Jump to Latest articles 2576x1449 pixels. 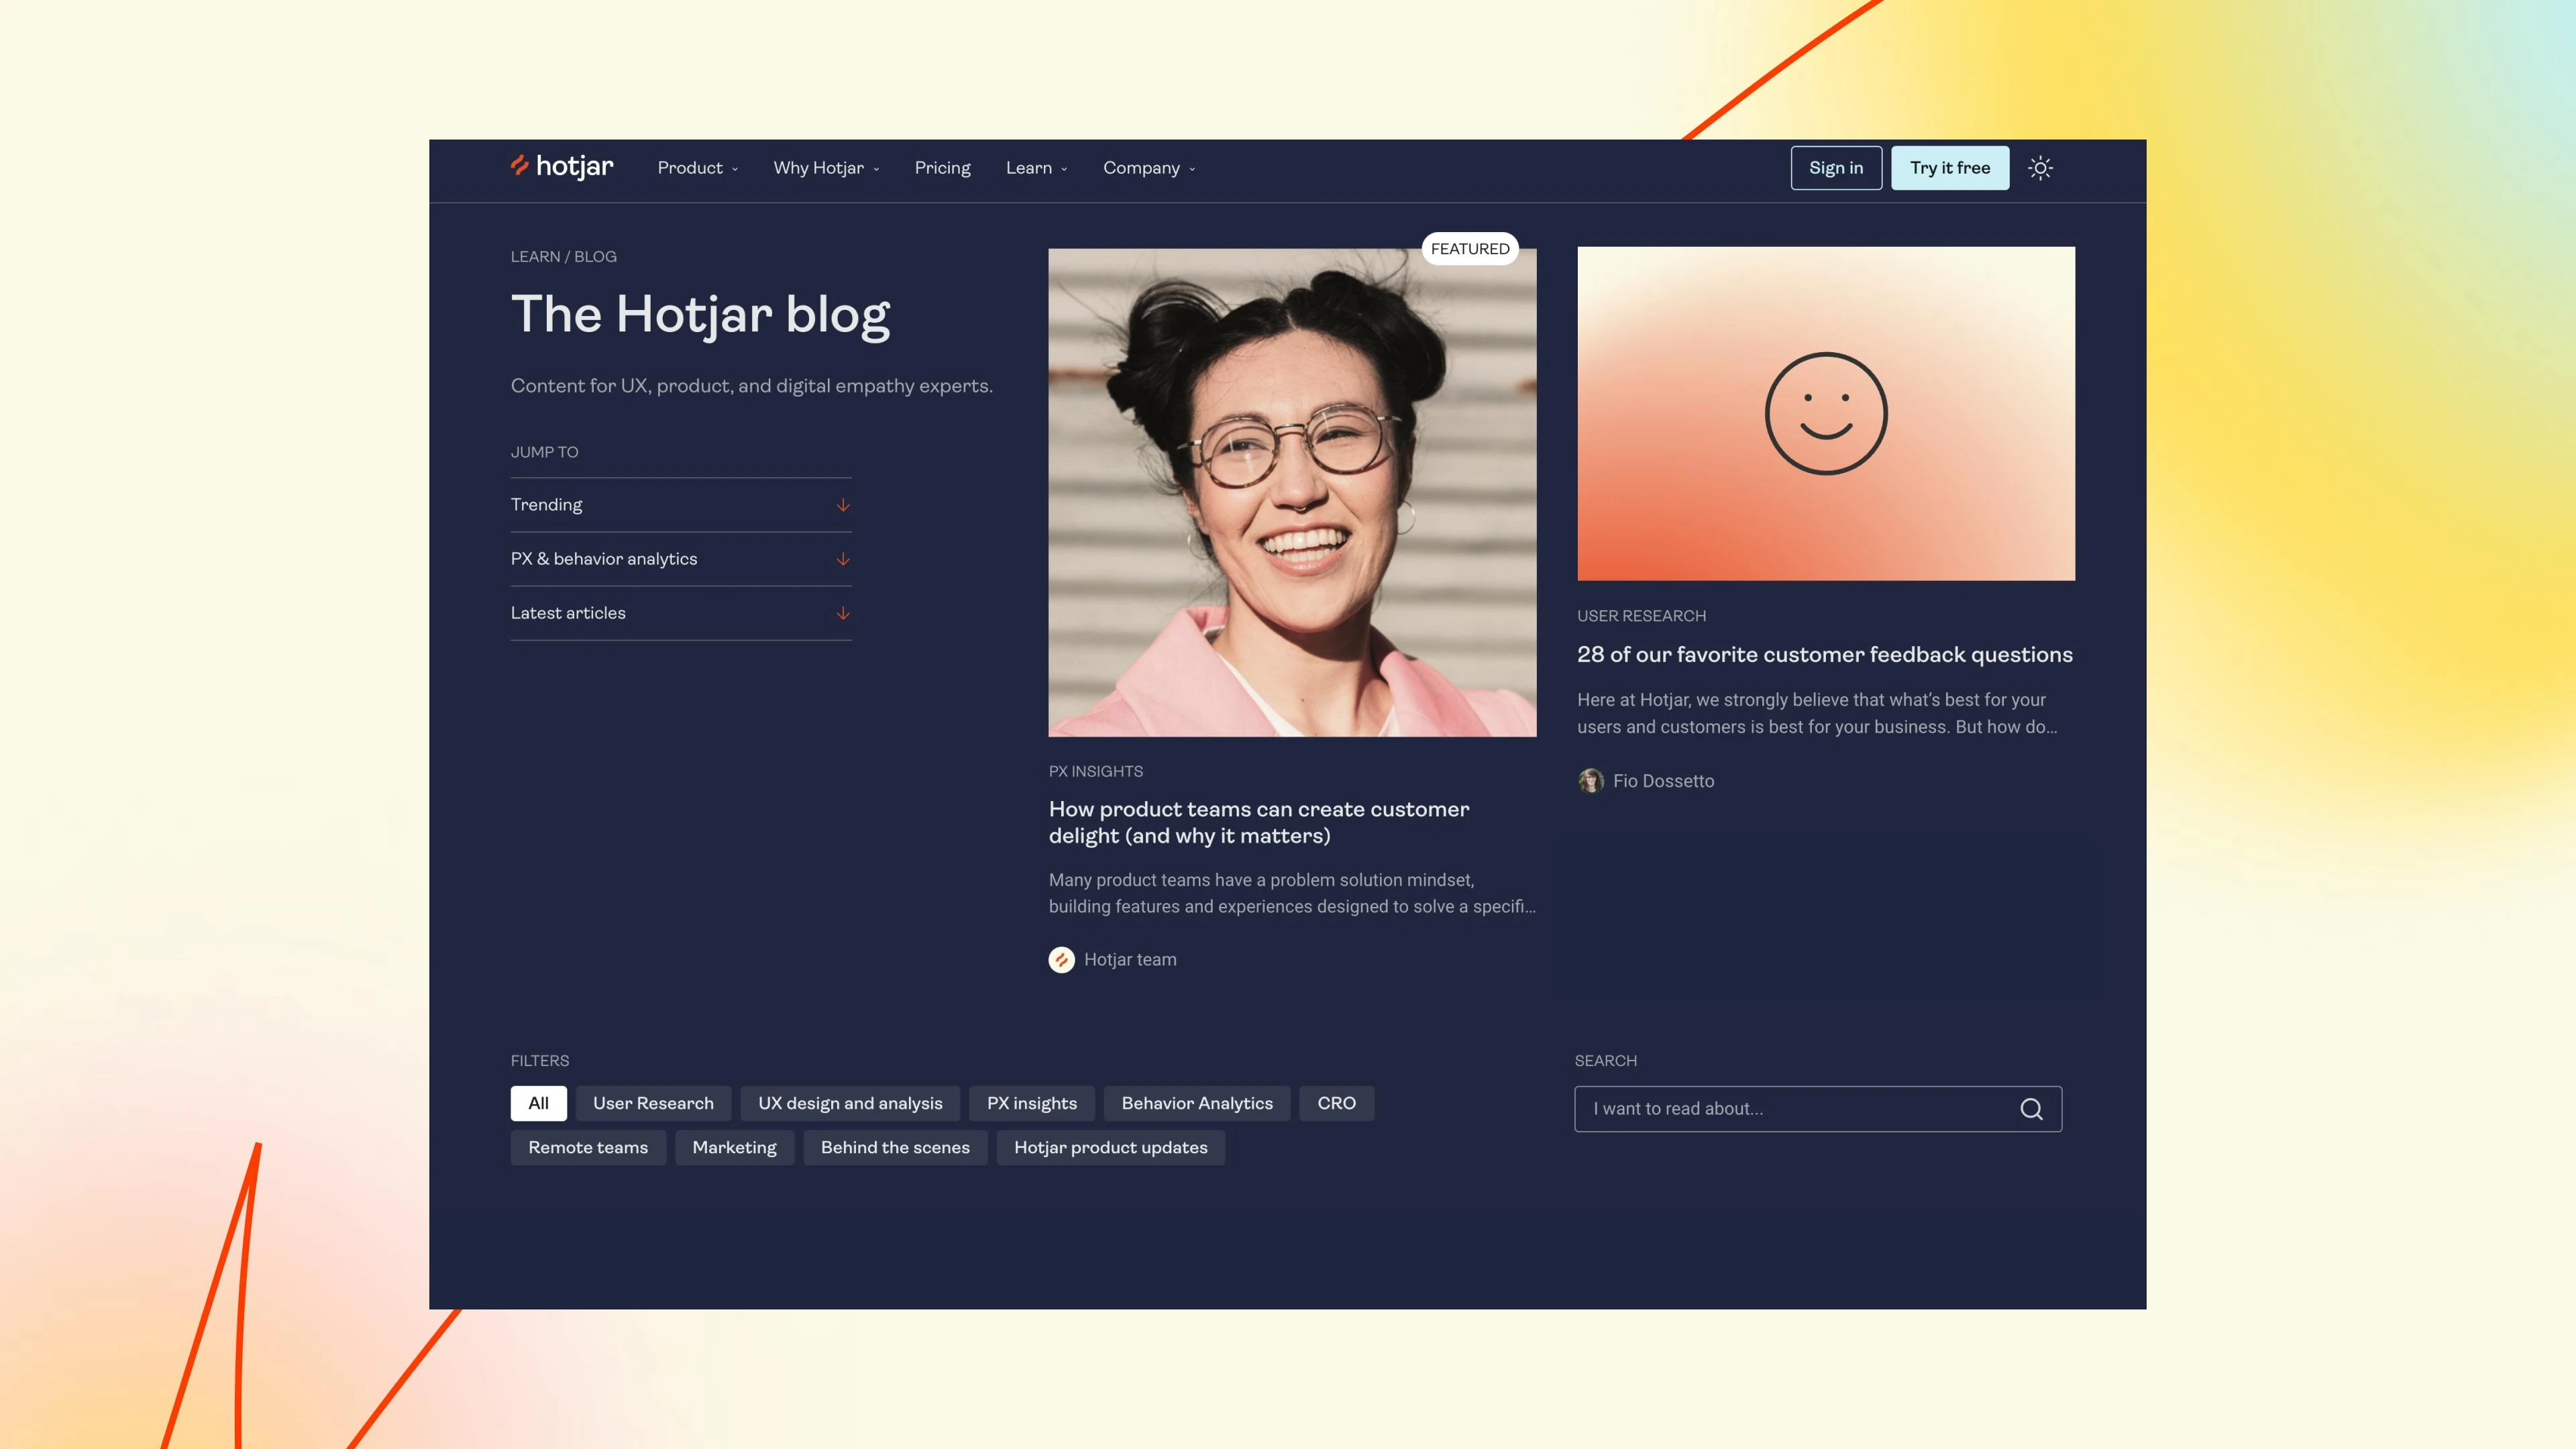click(681, 613)
